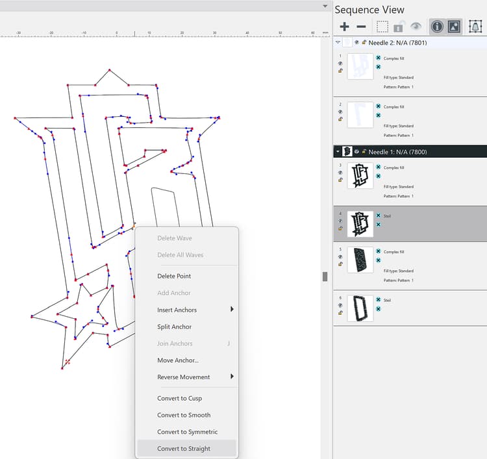Click Move Anchor... in the context menu
The image size is (487, 459).
pos(178,360)
